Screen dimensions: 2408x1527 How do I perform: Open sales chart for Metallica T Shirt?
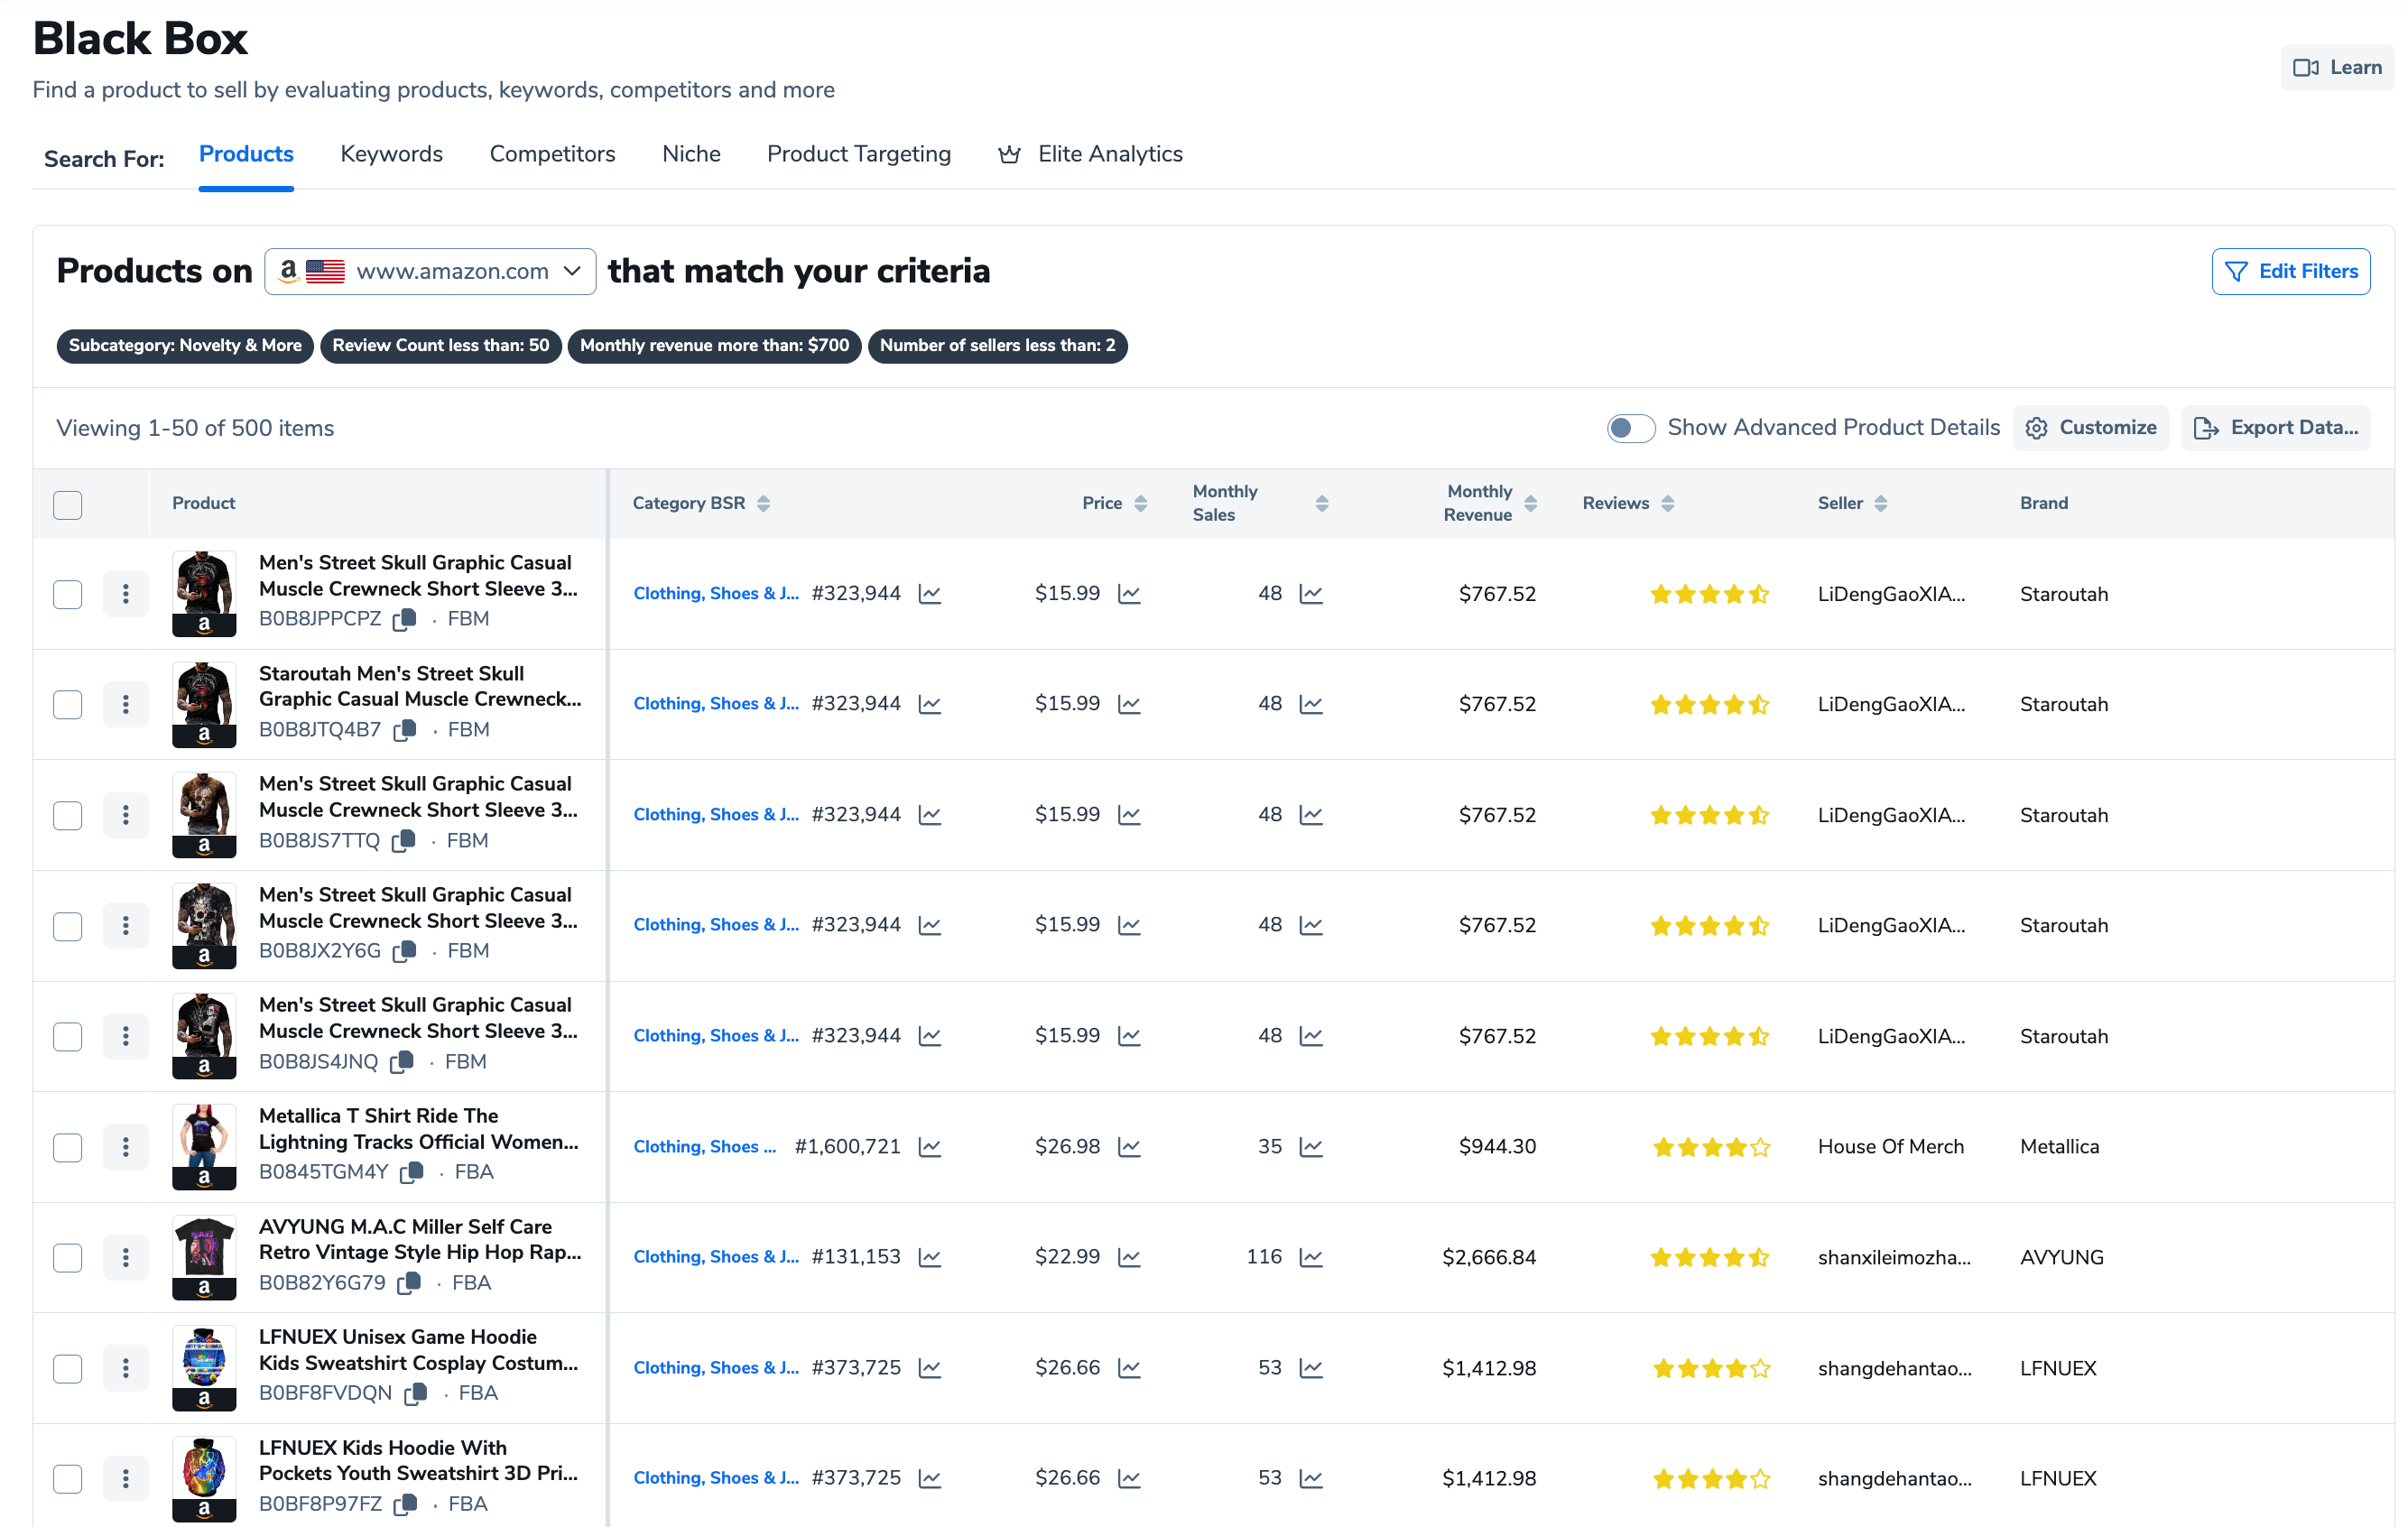tap(1311, 1147)
